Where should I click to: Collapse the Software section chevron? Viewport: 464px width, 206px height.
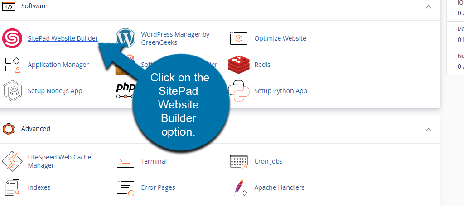click(x=428, y=6)
